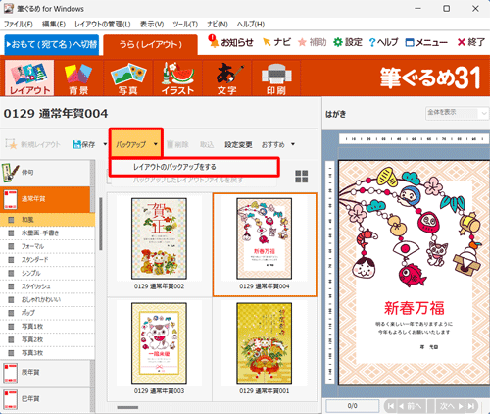
Task: Click the 取込 import button
Action: [x=207, y=144]
